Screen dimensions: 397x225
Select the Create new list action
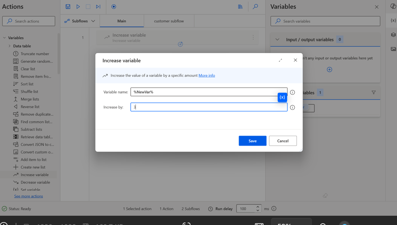tap(29, 167)
